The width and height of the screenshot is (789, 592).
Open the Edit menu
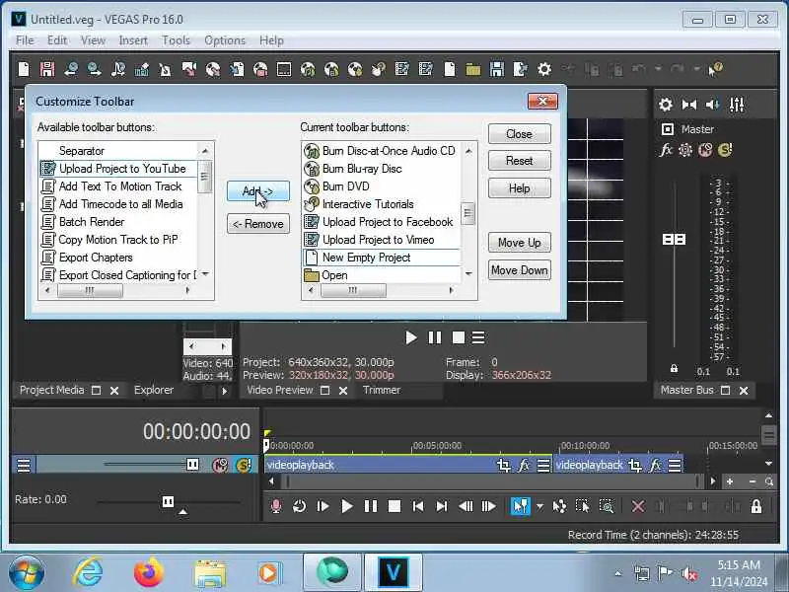pos(57,40)
